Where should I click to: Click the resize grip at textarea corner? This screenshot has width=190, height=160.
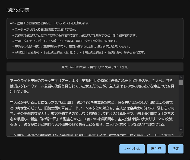click(x=181, y=134)
